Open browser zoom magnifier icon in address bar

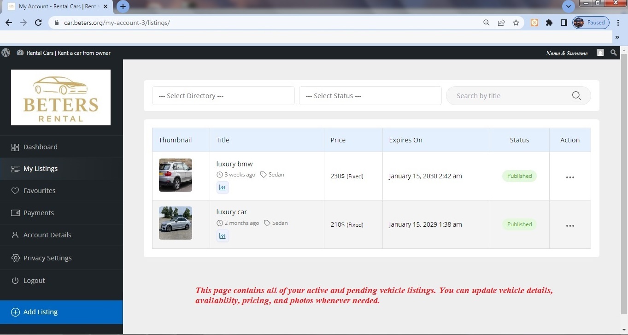(x=487, y=23)
